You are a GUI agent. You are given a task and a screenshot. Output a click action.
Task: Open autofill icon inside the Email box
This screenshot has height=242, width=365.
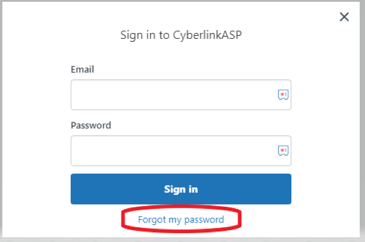[x=283, y=95]
